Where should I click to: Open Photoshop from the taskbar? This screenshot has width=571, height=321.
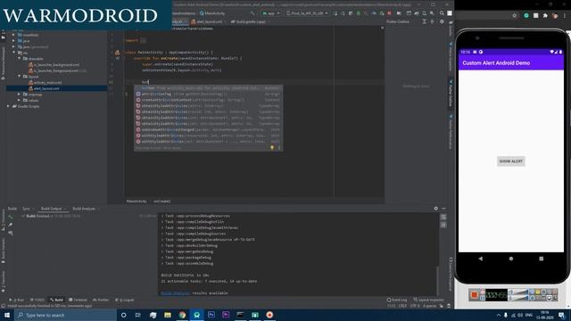[211, 315]
